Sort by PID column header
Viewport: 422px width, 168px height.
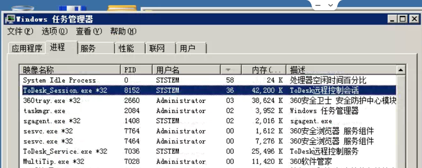136,70
